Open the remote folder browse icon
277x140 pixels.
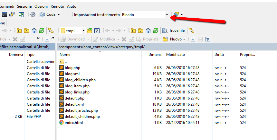pos(90,31)
